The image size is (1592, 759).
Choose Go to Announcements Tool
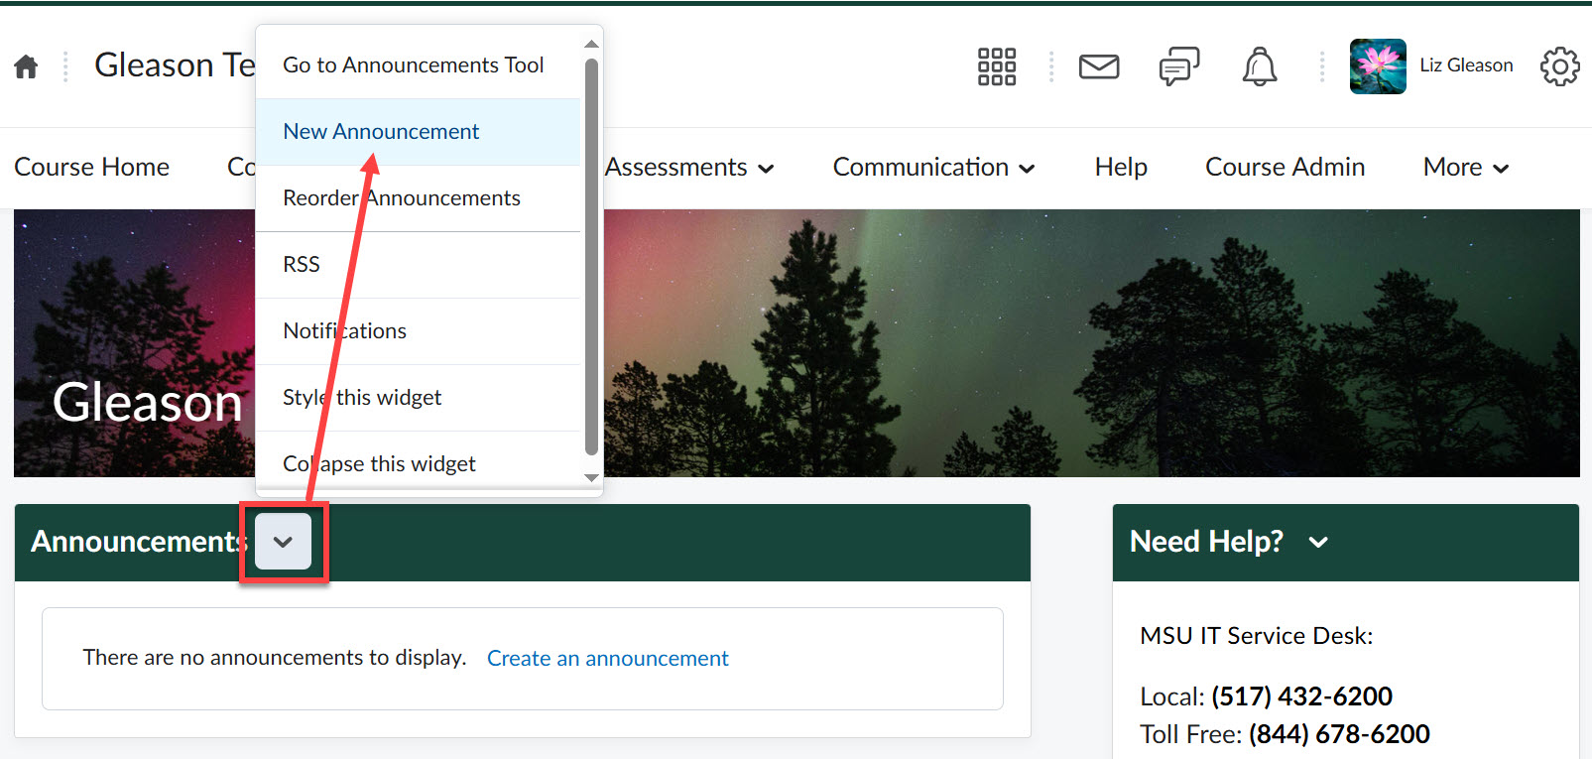point(413,65)
